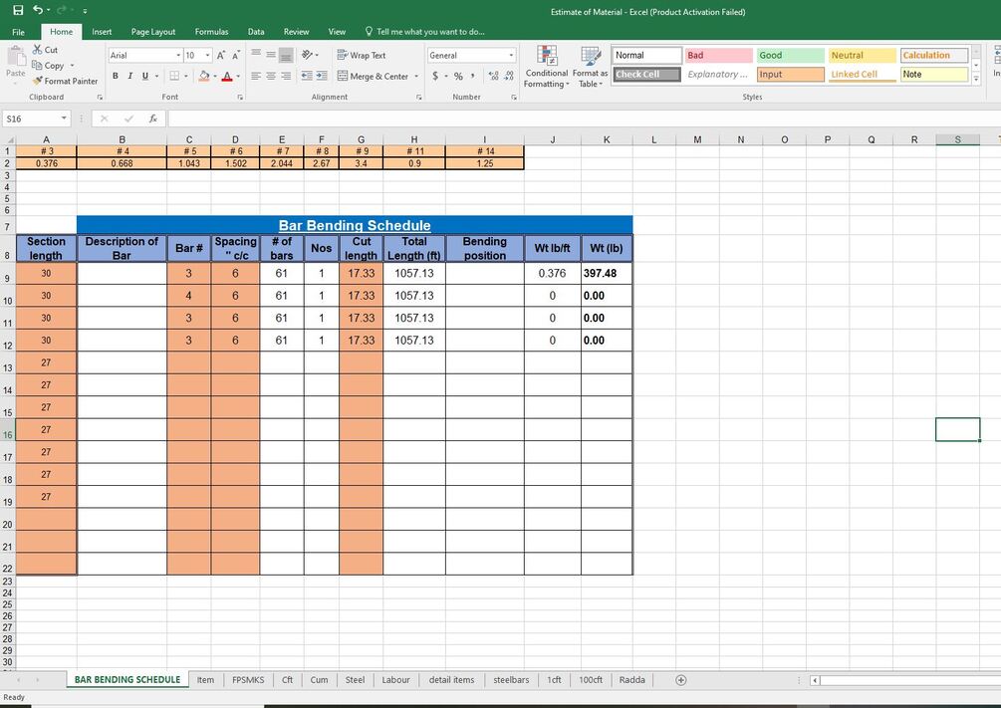This screenshot has width=1001, height=708.
Task: Open the font size dropdown
Action: click(207, 56)
